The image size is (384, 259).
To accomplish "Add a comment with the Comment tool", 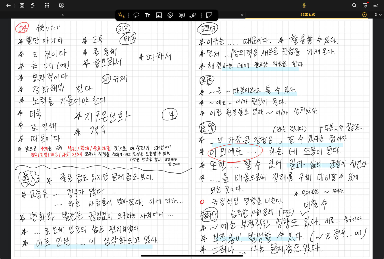I will [x=182, y=15].
